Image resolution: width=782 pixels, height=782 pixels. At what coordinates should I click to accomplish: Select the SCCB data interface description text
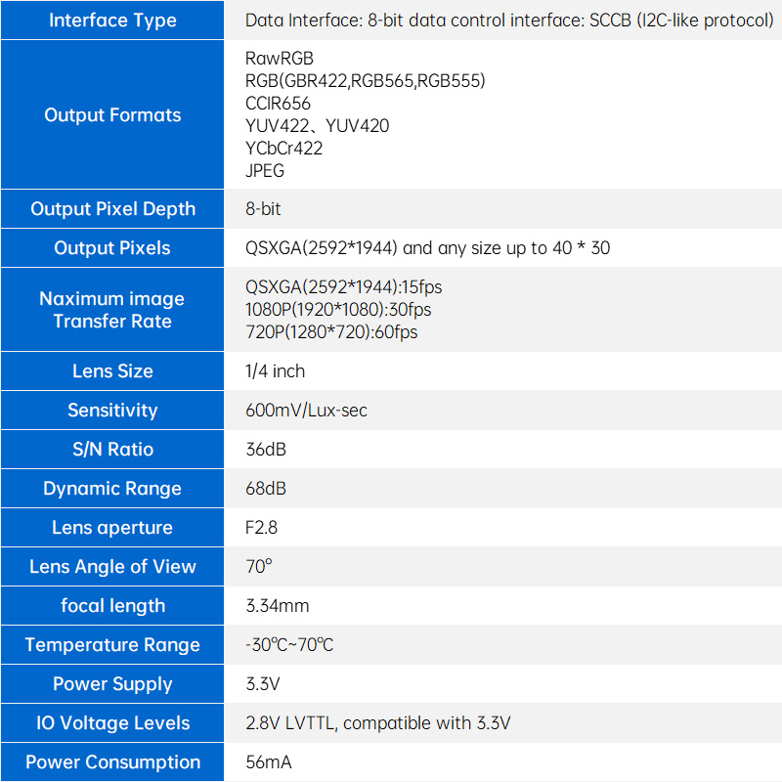coord(509,21)
